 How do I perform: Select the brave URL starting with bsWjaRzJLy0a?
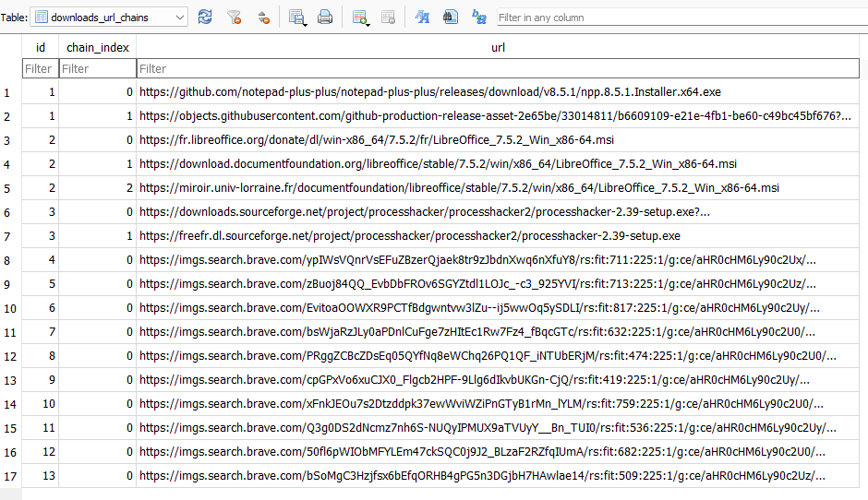pyautogui.click(x=498, y=331)
